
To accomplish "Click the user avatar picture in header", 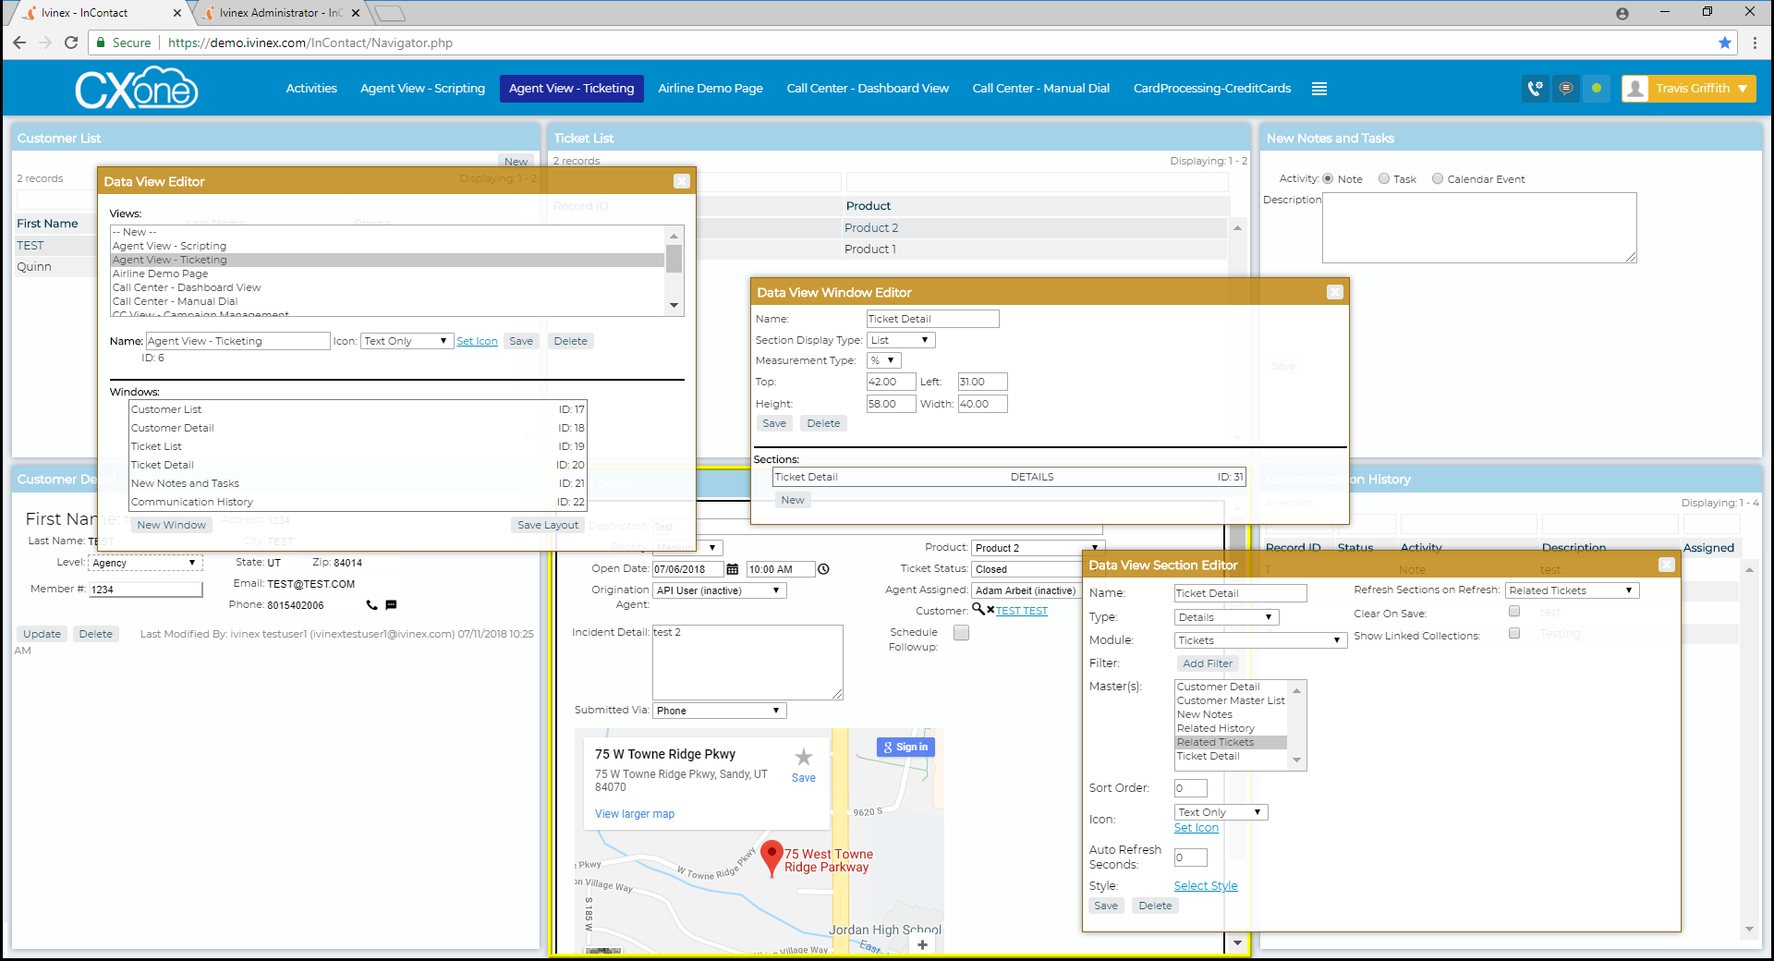I will [x=1635, y=89].
